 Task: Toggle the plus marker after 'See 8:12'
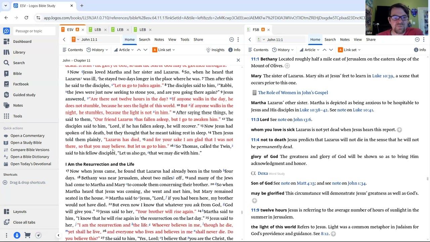coord(333,234)
